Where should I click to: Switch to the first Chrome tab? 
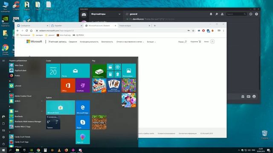pos(32,25)
